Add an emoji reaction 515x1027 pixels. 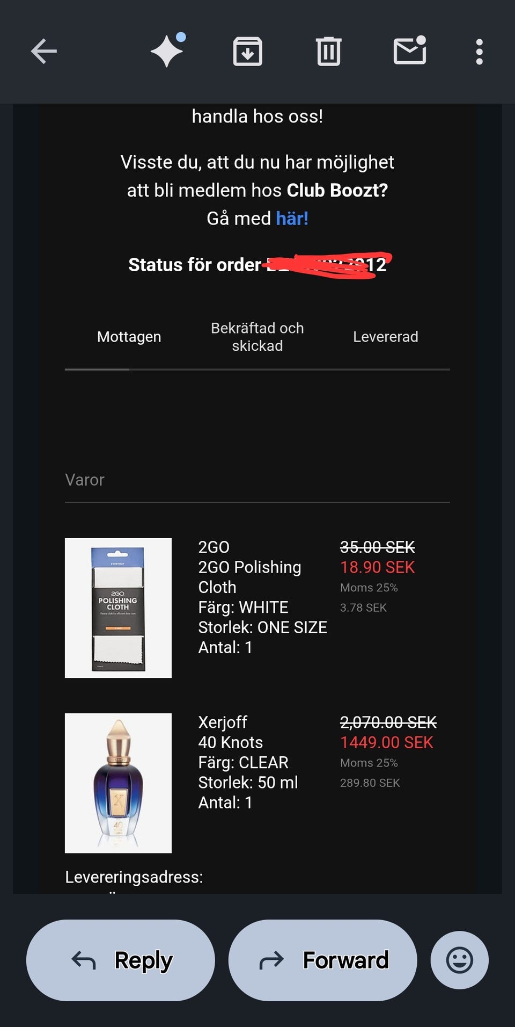459,960
